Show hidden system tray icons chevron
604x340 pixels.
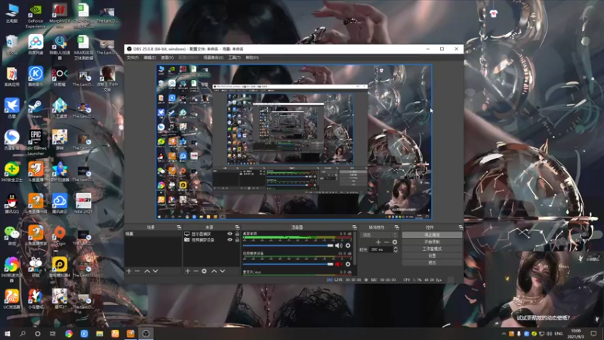coord(504,333)
